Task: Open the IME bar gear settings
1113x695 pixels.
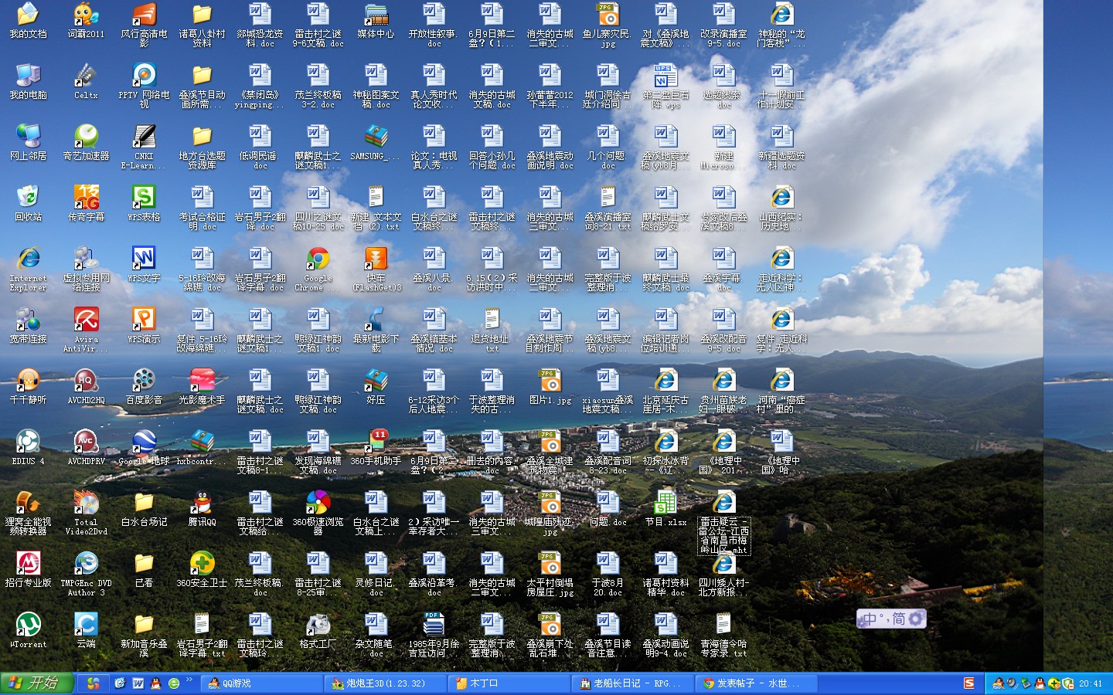Action: (916, 619)
